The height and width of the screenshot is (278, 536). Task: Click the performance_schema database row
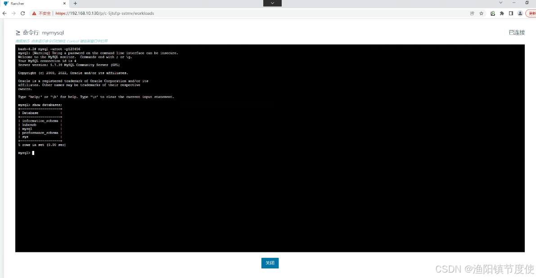point(40,132)
